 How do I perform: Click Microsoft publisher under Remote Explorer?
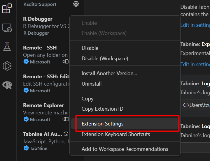[40, 119]
